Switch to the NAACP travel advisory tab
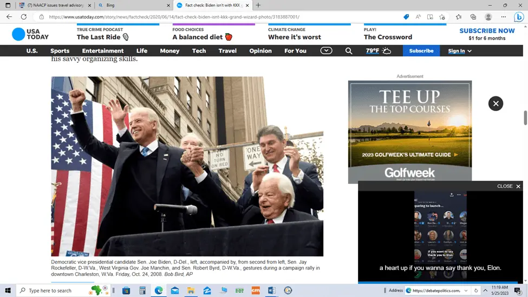This screenshot has width=528, height=297. [55, 5]
